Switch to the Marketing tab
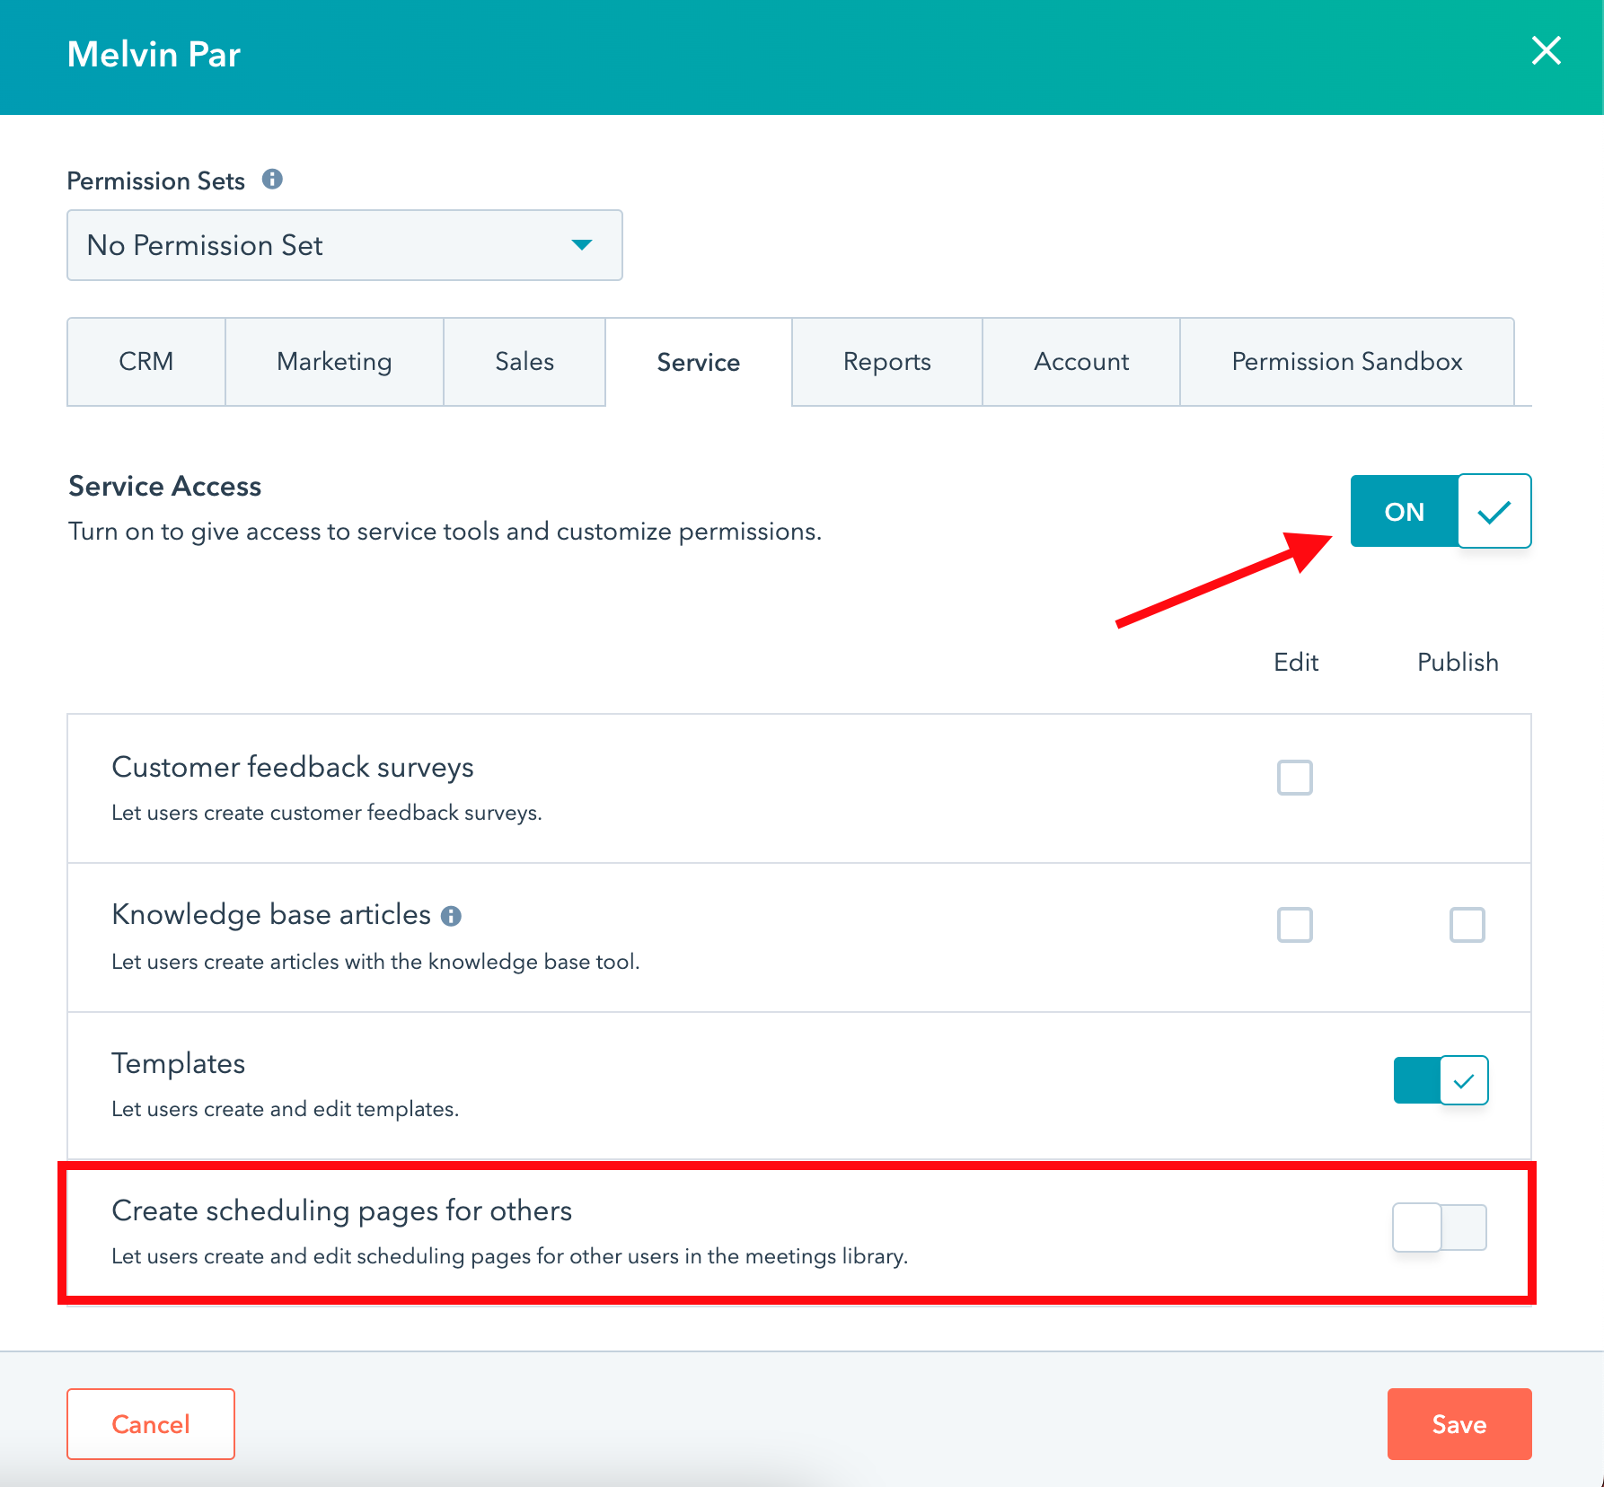 click(x=334, y=362)
